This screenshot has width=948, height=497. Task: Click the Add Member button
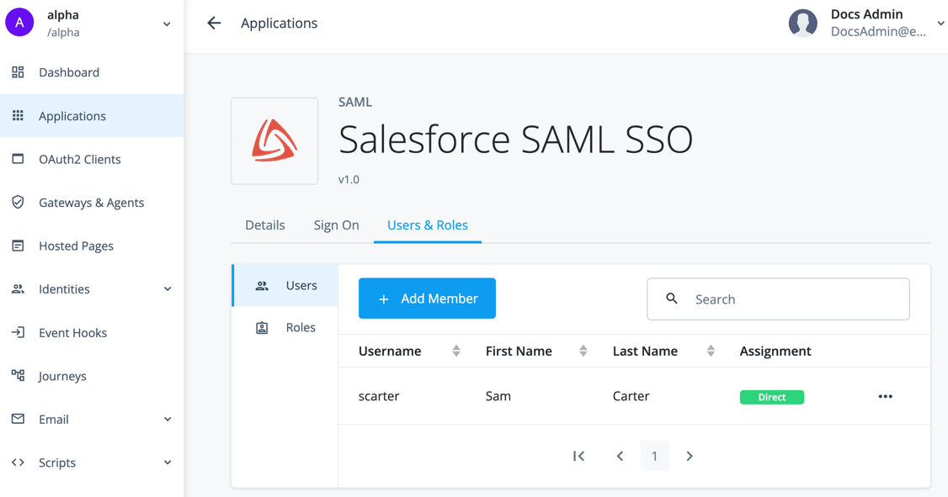(427, 298)
